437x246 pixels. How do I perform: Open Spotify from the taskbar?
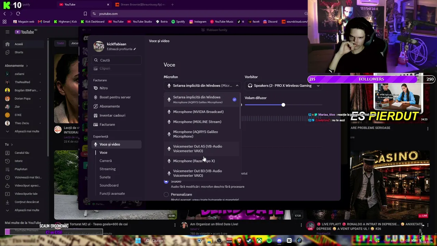pyautogui.click(x=269, y=241)
